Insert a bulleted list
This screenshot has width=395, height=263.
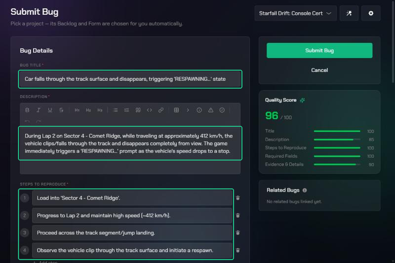(x=115, y=110)
